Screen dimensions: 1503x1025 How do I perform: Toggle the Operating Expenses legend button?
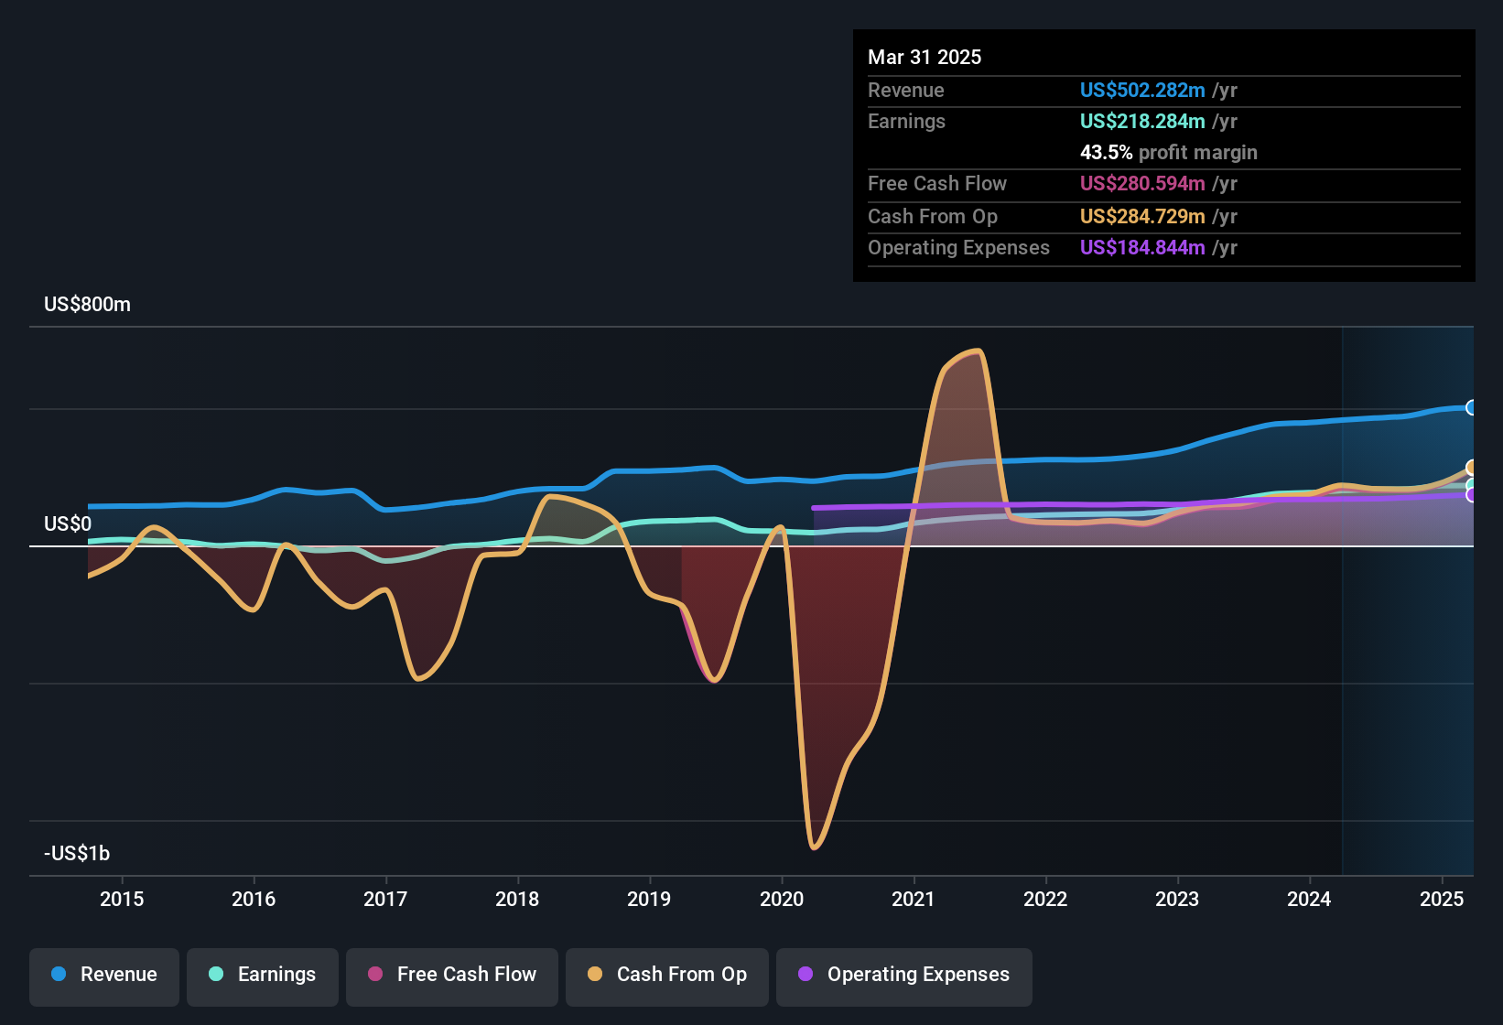[904, 976]
